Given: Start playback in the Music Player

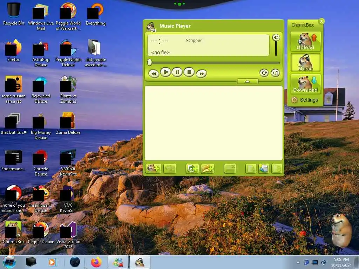Looking at the screenshot, I should (165, 72).
